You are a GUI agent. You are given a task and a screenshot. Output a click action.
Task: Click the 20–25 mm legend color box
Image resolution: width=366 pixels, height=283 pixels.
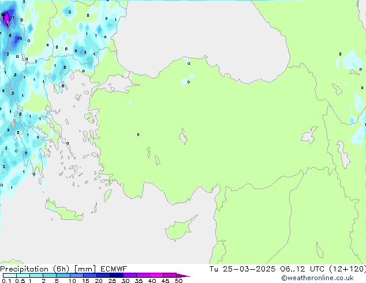click(103, 275)
